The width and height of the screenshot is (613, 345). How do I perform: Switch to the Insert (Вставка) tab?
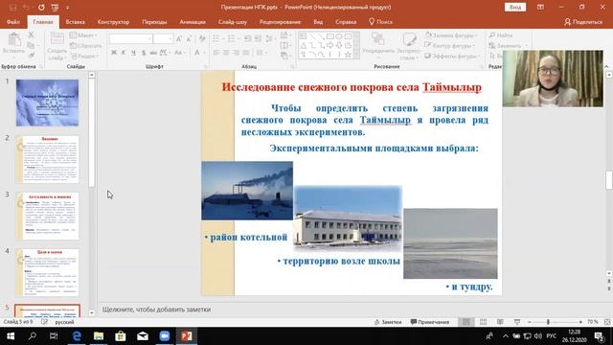click(75, 22)
